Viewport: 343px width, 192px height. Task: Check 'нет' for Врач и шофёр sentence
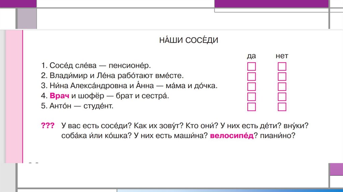click(282, 97)
